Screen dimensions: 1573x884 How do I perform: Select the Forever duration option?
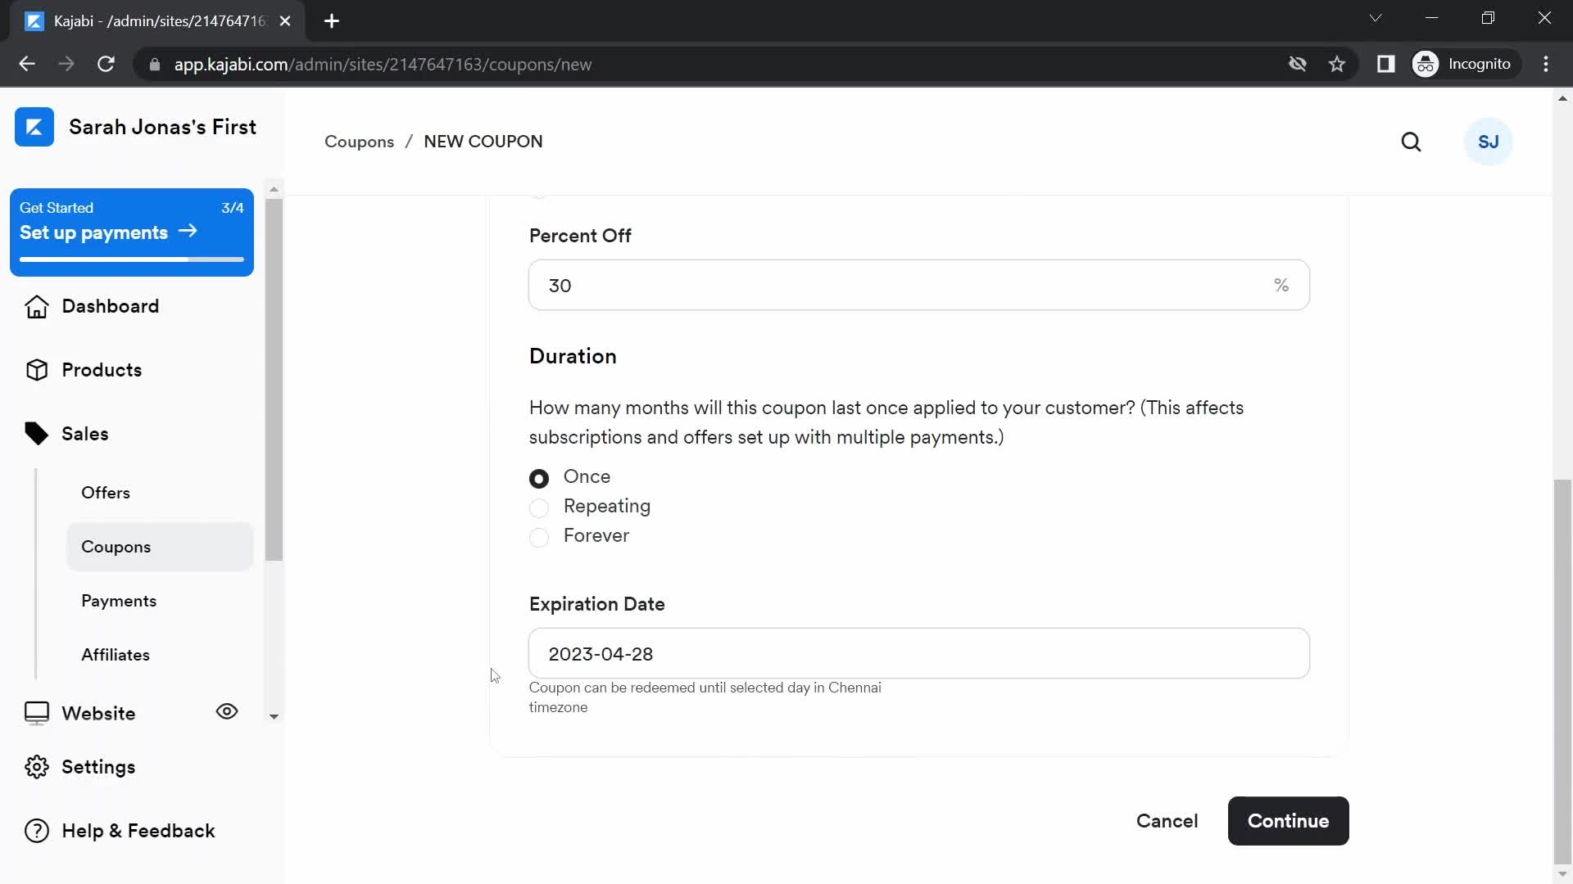click(538, 535)
